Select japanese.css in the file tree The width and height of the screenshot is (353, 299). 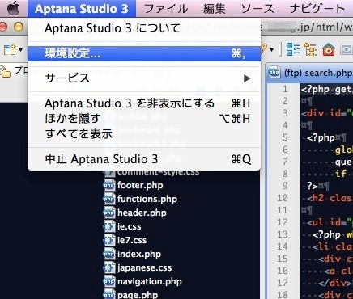(144, 267)
